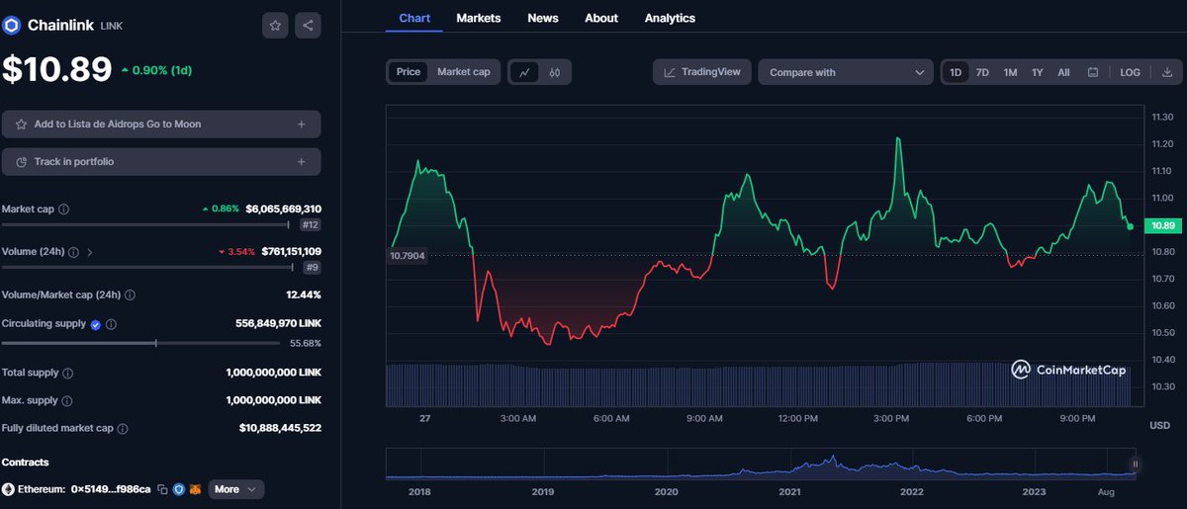Toggle LOG scale on the chart
Image resolution: width=1187 pixels, height=509 pixels.
[1130, 72]
